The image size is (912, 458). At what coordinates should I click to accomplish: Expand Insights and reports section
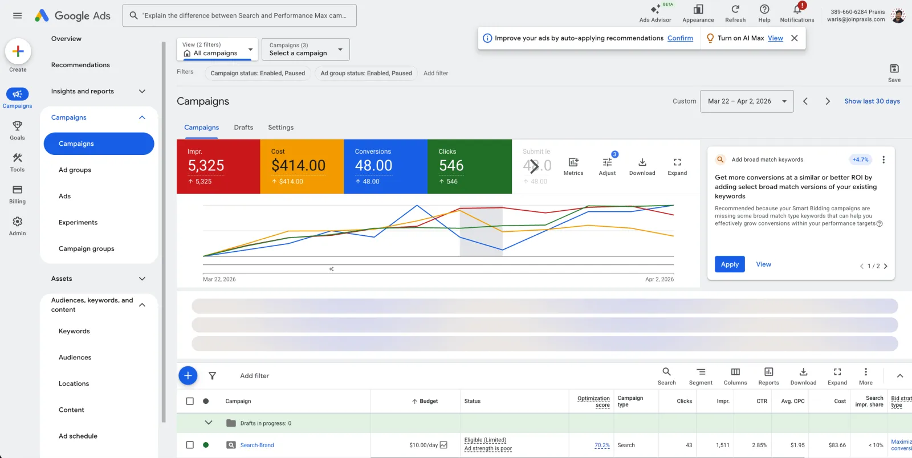(142, 91)
